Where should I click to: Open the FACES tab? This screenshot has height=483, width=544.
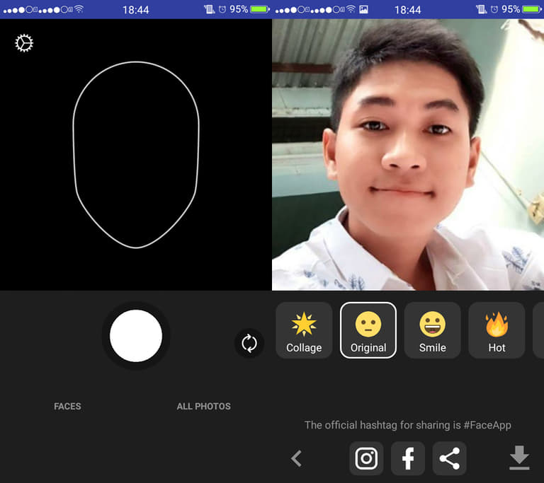click(67, 406)
